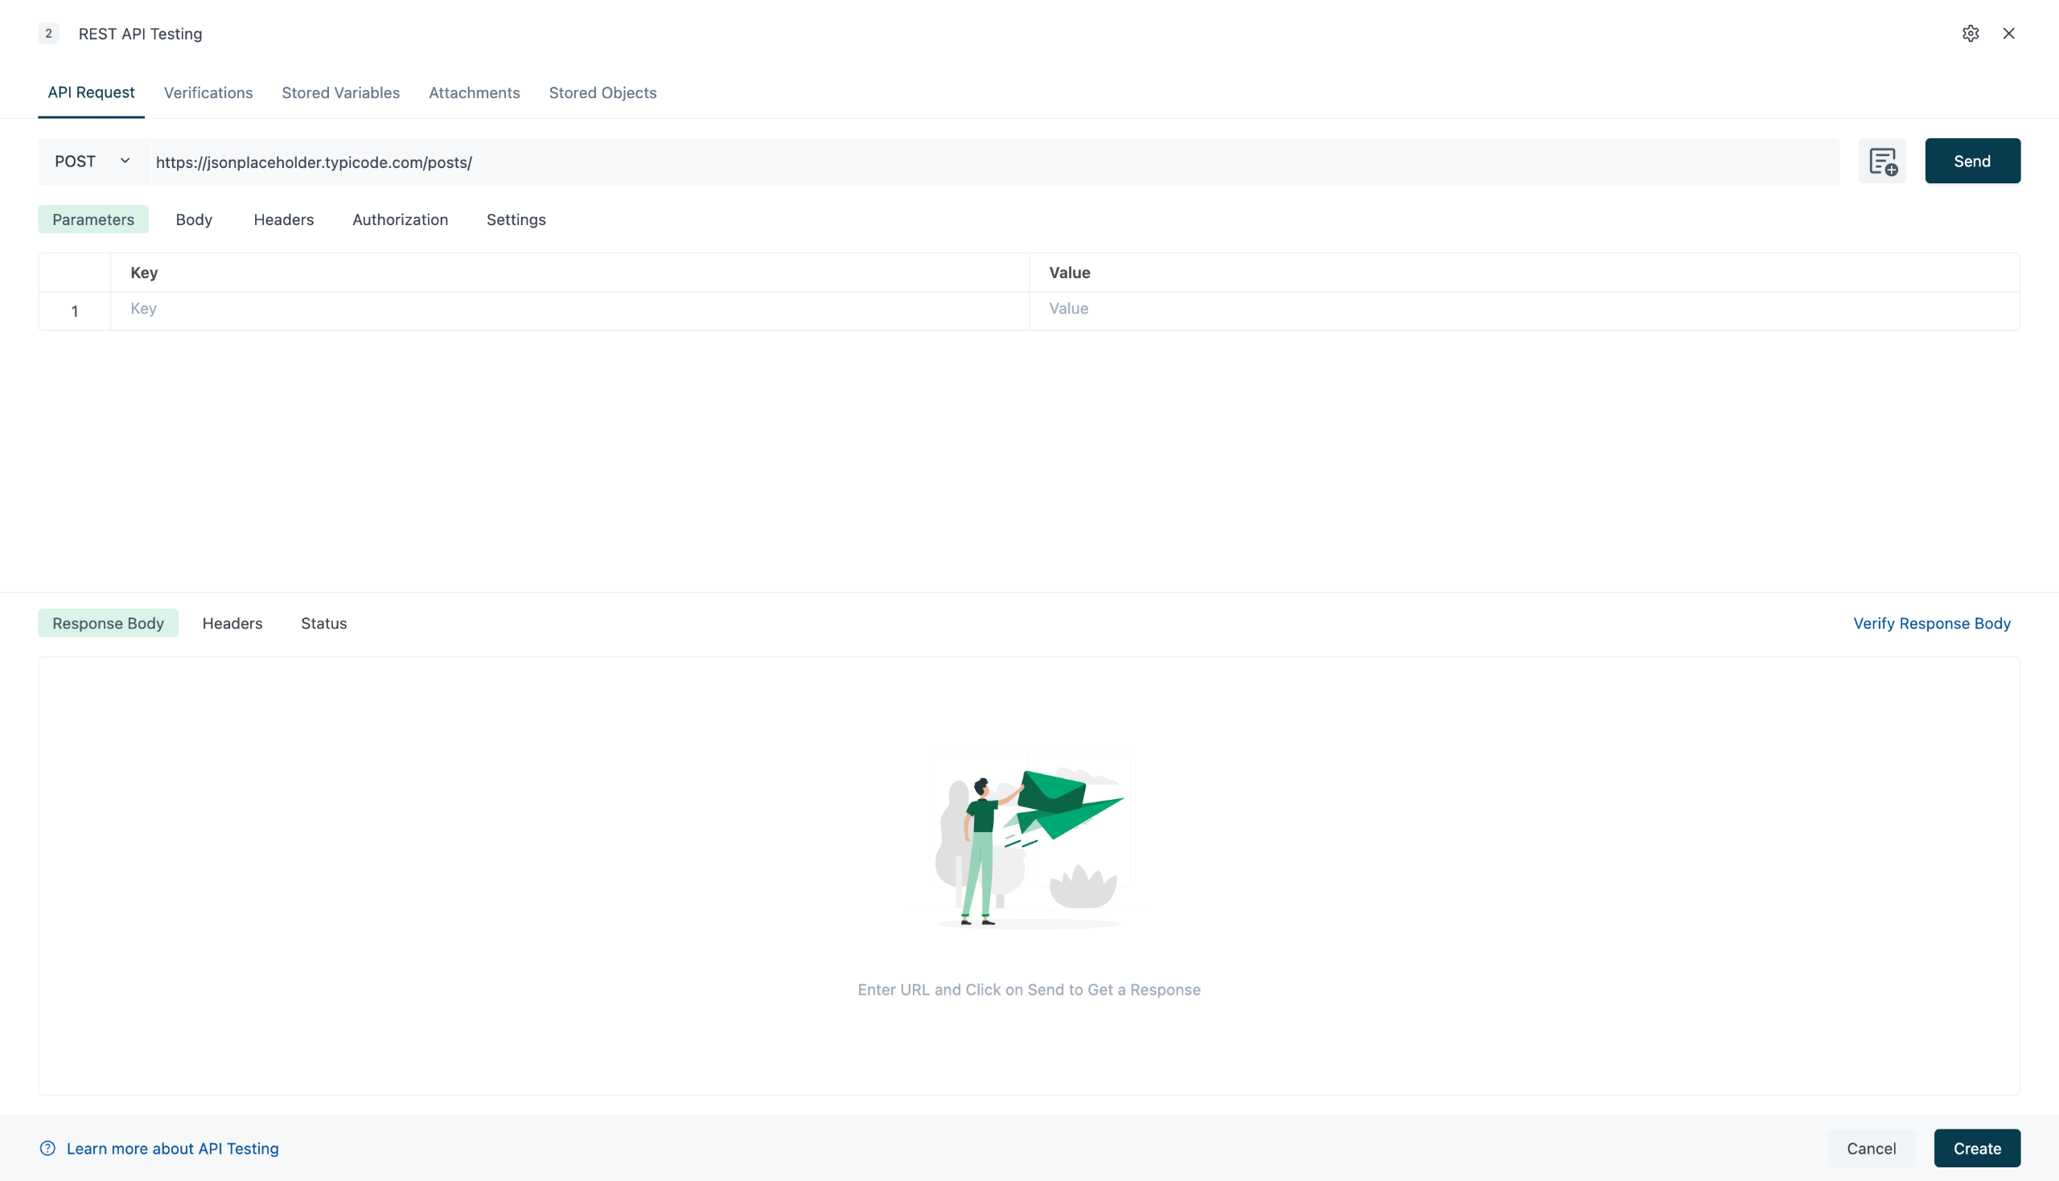Open the request Body section
Viewport: 2059px width, 1181px height.
tap(194, 219)
